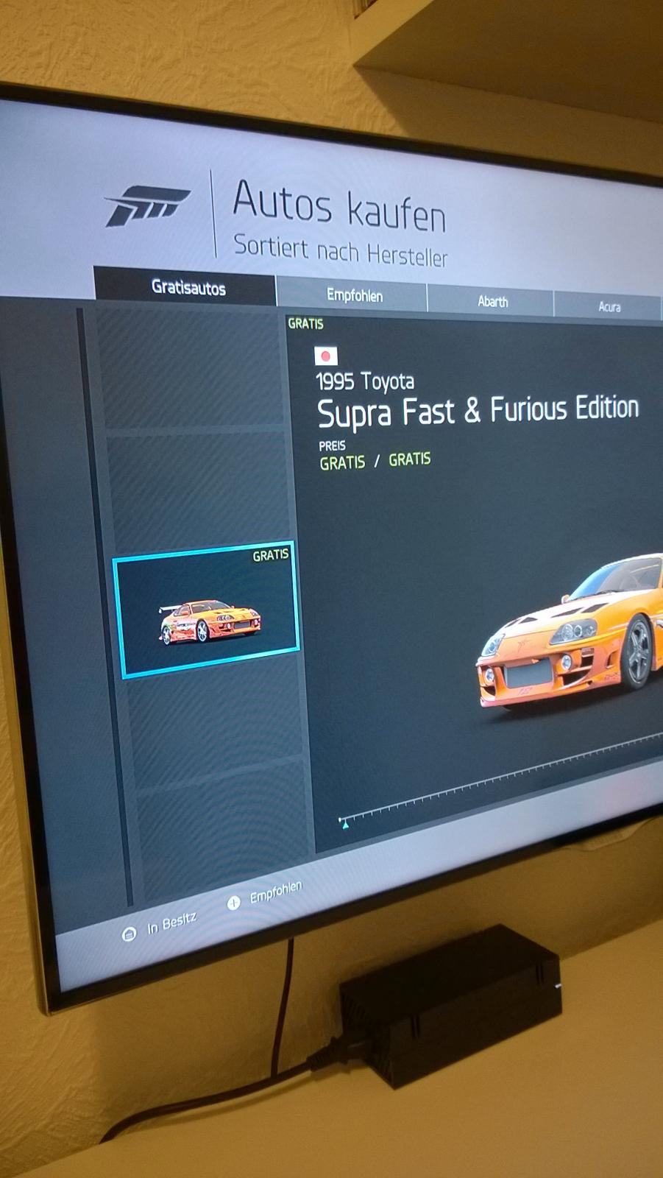Screen dimensions: 663x1178
Task: Click the Forza logo icon
Action: coord(147,205)
